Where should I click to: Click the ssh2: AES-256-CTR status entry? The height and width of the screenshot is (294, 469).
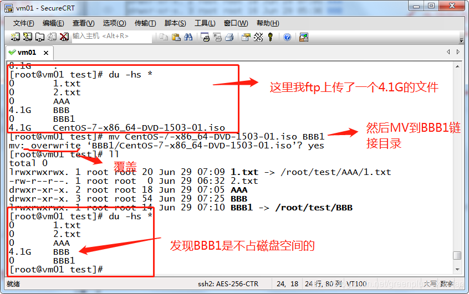click(x=228, y=284)
